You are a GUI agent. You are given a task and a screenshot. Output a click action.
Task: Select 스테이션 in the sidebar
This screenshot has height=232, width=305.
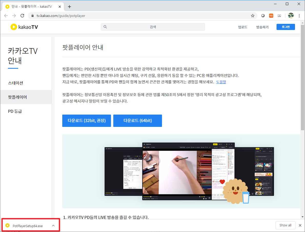click(16, 83)
